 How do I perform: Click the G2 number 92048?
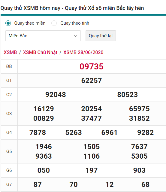(56, 95)
